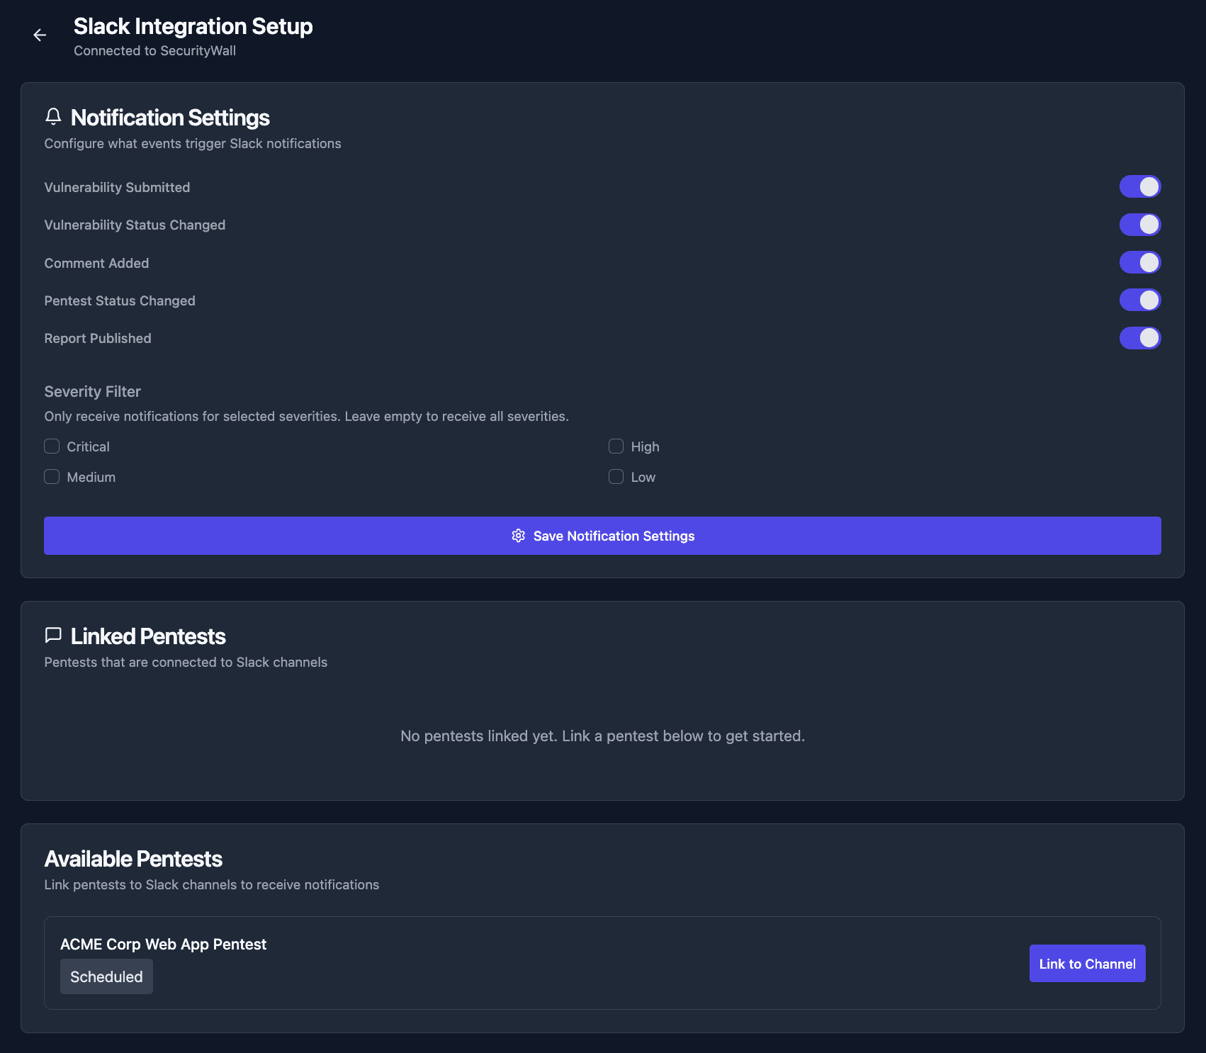The image size is (1206, 1053).
Task: Turn off Comment Added notifications
Action: pyautogui.click(x=1139, y=262)
